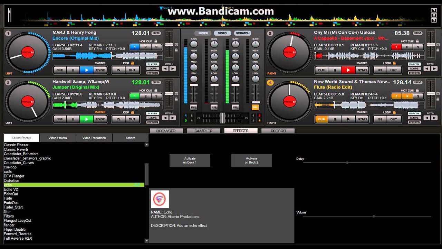This screenshot has height=249, width=442.
Task: Enable PFL on mixer channel 2
Action: click(x=214, y=107)
